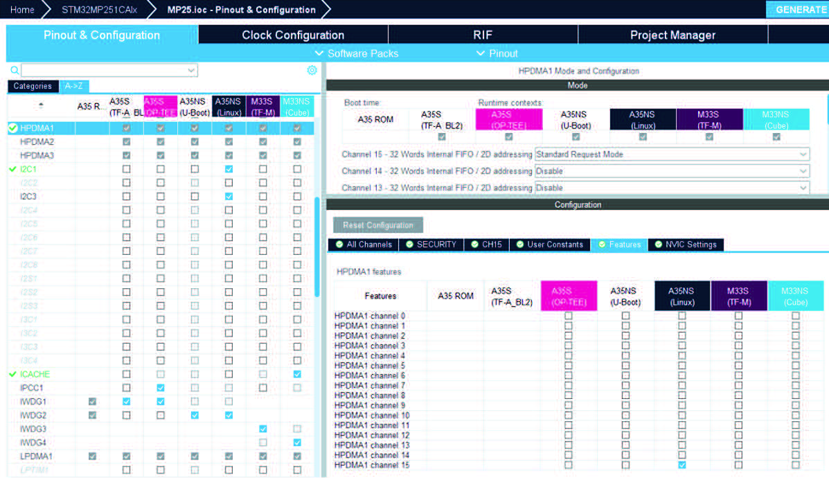Toggle IPCC1 A35S (OP-TEE) checkbox
Image resolution: width=829 pixels, height=478 pixels.
pyautogui.click(x=161, y=387)
